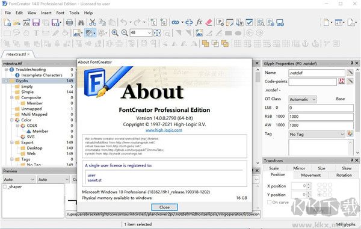Open installed fonts with the Aa icon
Image resolution: width=361 pixels, height=229 pixels.
[26, 22]
